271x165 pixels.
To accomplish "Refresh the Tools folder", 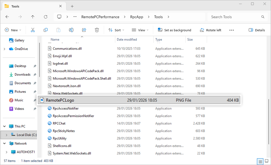I will coord(46,17).
